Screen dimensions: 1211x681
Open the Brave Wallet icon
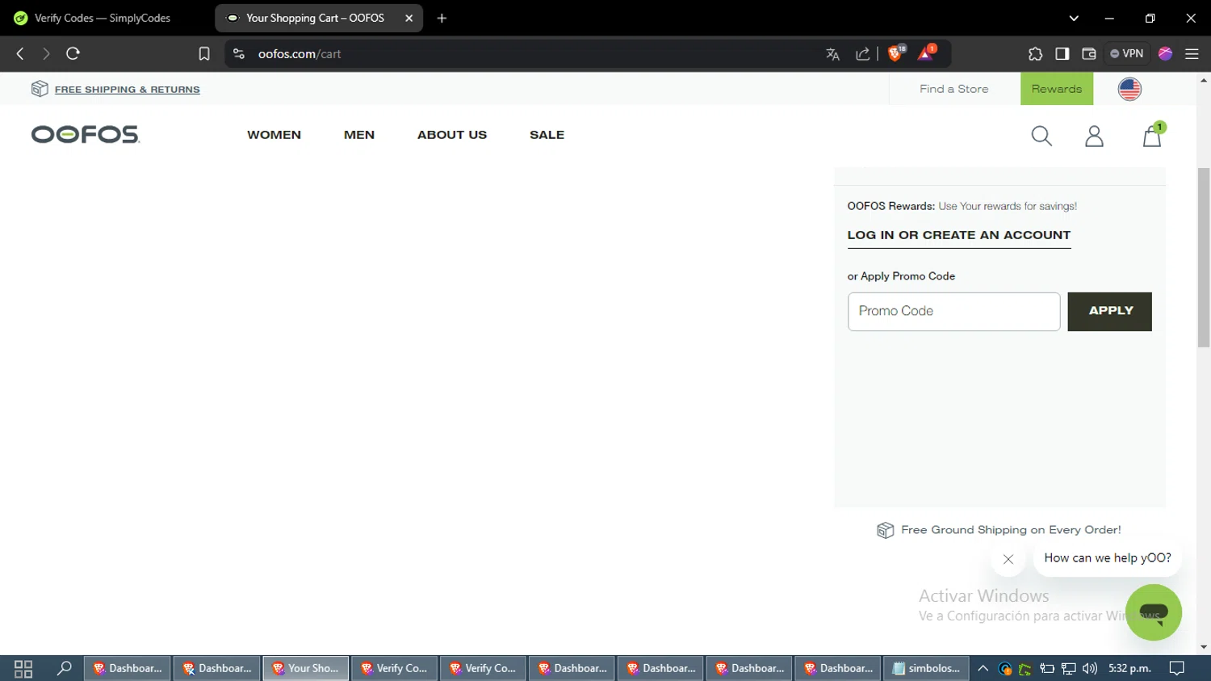pos(1089,53)
